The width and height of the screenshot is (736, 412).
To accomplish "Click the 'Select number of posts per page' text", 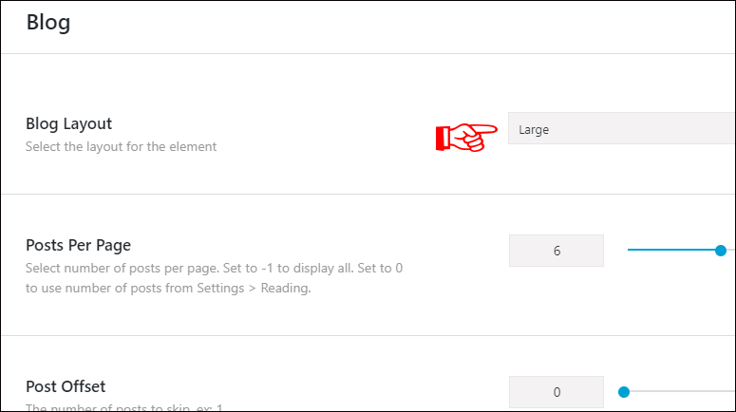I will [x=123, y=268].
